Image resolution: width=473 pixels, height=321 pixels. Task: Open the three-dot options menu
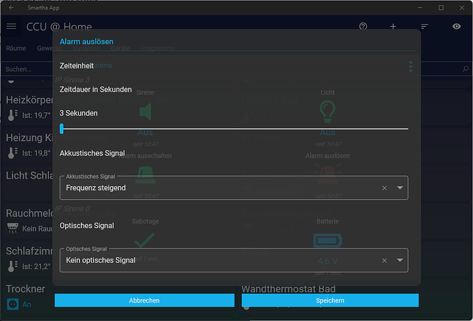(411, 66)
